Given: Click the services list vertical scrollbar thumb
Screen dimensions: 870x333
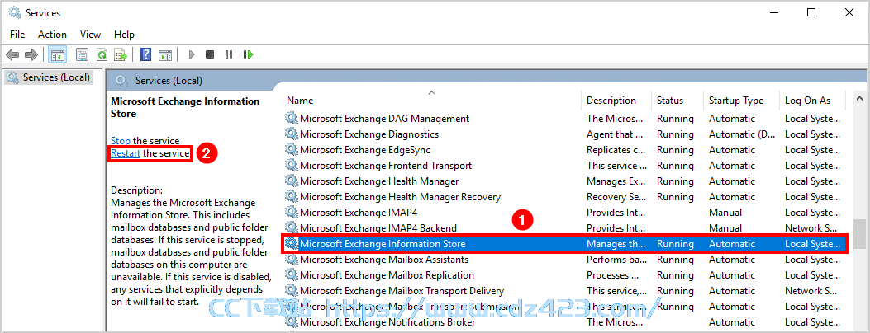Looking at the screenshot, I should [x=859, y=233].
